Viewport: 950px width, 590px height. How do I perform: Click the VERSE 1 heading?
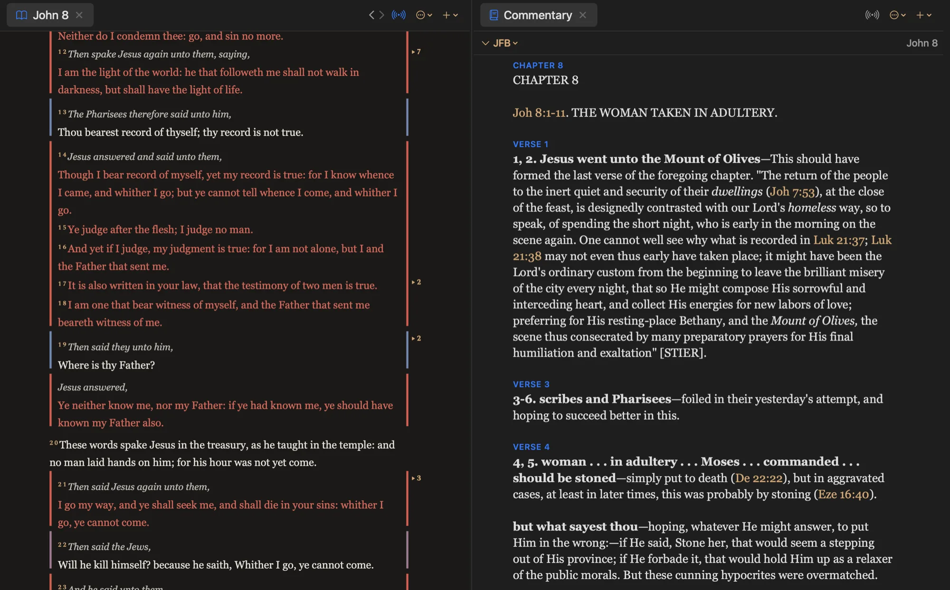[x=531, y=144]
